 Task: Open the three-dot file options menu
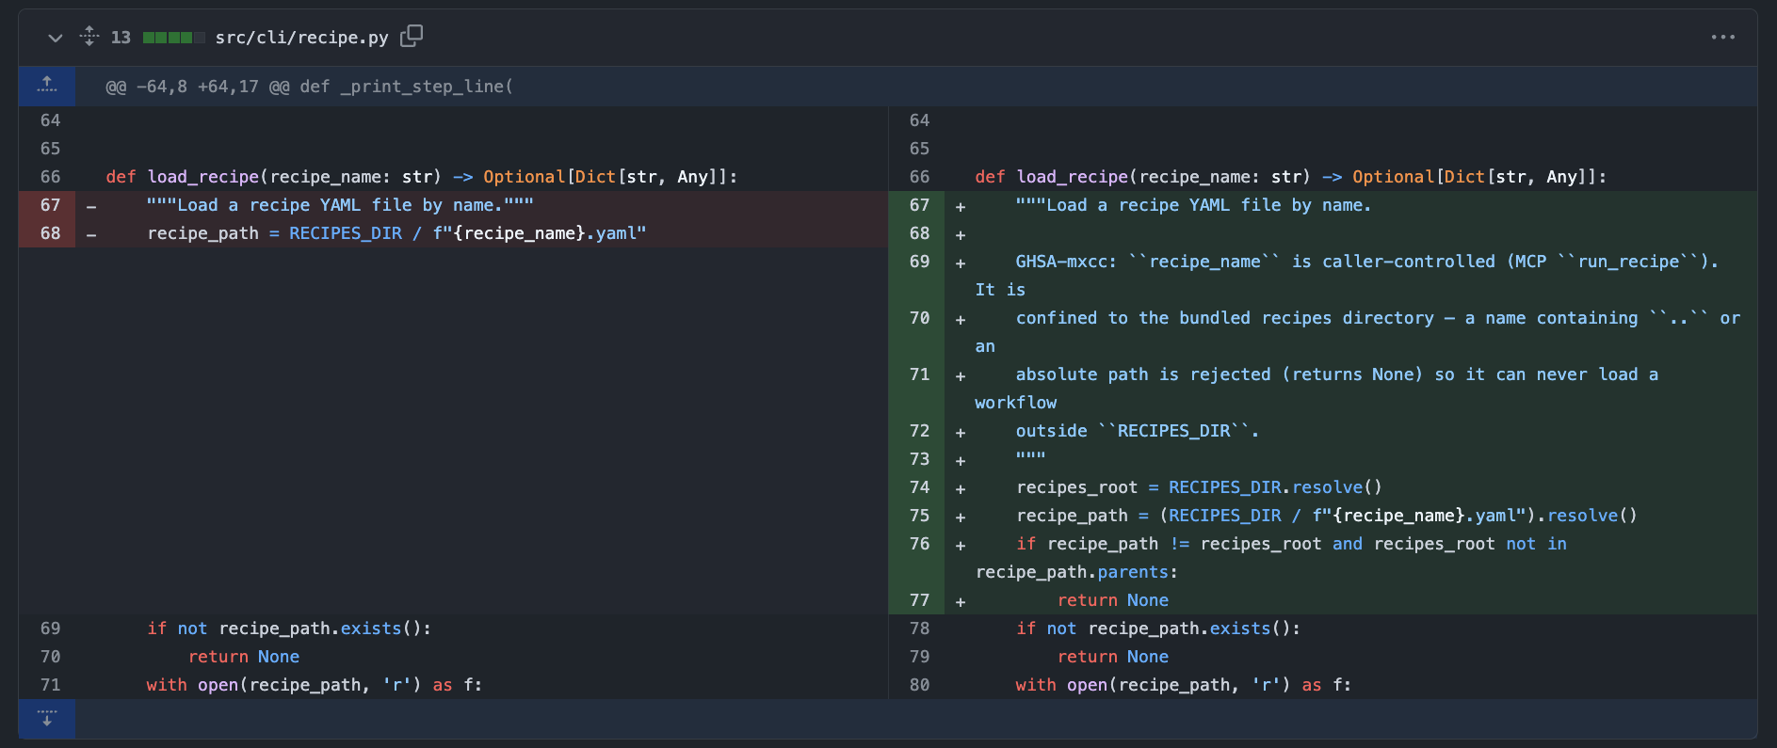tap(1722, 37)
